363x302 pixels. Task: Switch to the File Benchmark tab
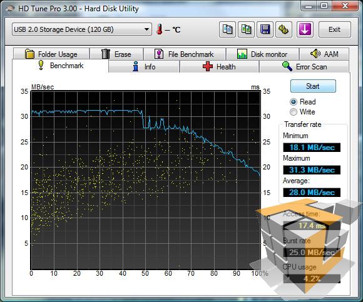(x=184, y=54)
